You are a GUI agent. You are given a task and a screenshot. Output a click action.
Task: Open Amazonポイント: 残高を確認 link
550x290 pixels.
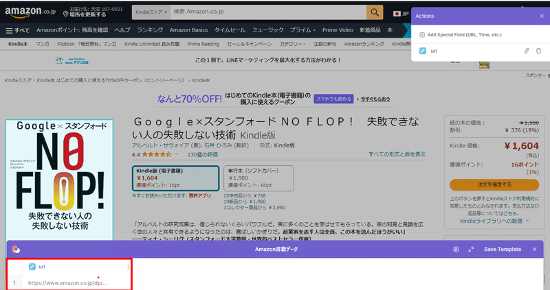pos(72,30)
